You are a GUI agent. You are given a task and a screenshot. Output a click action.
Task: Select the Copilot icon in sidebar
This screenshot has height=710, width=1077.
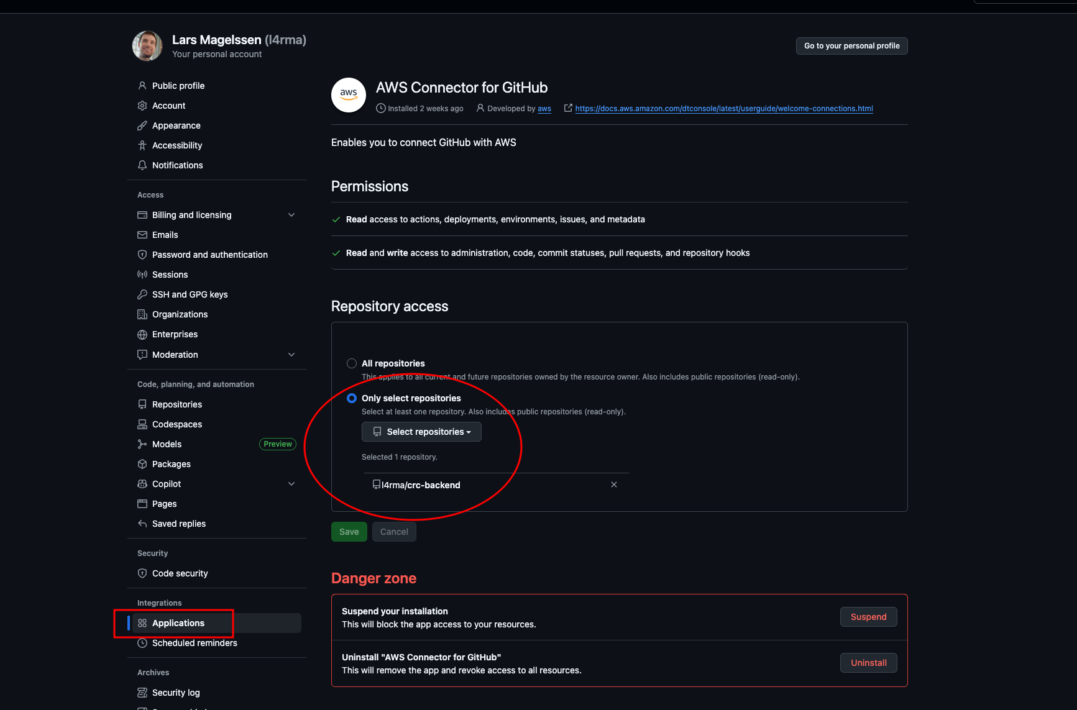pos(142,484)
